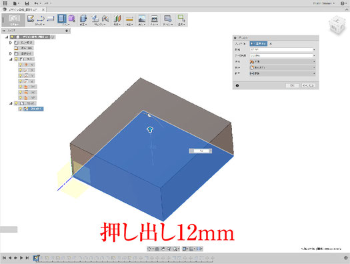The height and width of the screenshot is (264, 350).
Task: Open the Direction dropdown in extrude dialog
Action: [283, 61]
